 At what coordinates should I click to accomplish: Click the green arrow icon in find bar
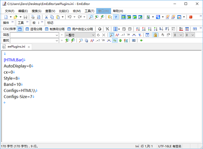[x=141, y=40]
